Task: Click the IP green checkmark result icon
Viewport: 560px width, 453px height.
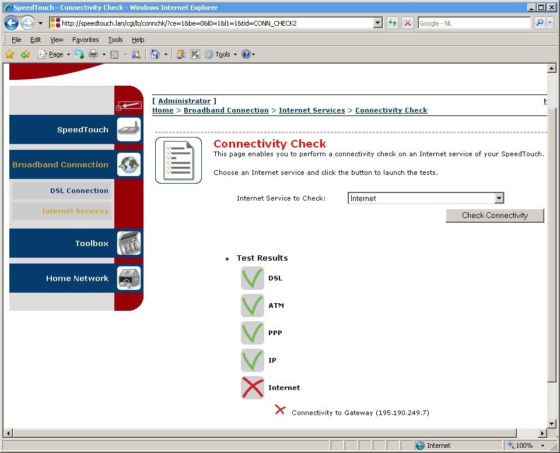Action: (x=252, y=360)
